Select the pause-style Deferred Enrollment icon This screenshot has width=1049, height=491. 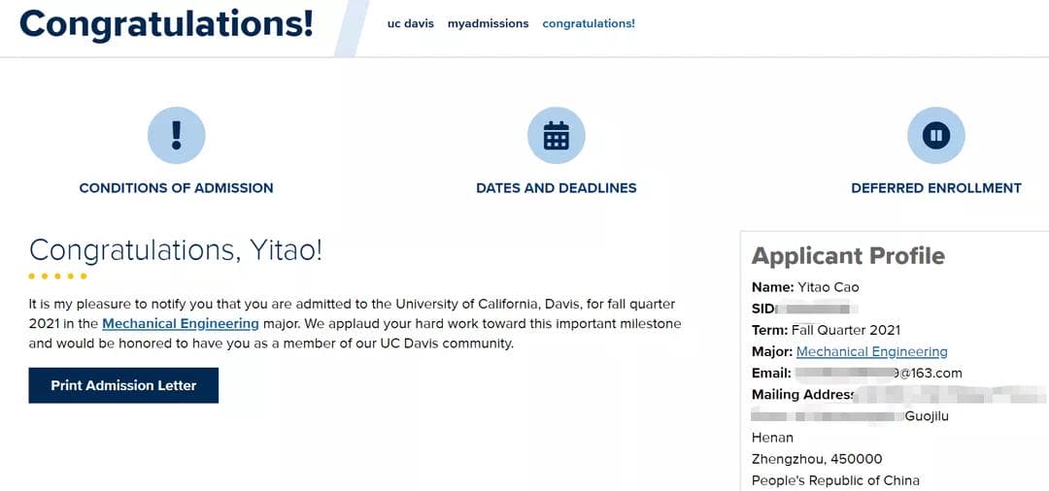(936, 136)
